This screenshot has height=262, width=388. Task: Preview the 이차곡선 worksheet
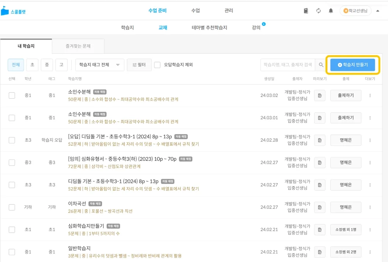pyautogui.click(x=320, y=207)
